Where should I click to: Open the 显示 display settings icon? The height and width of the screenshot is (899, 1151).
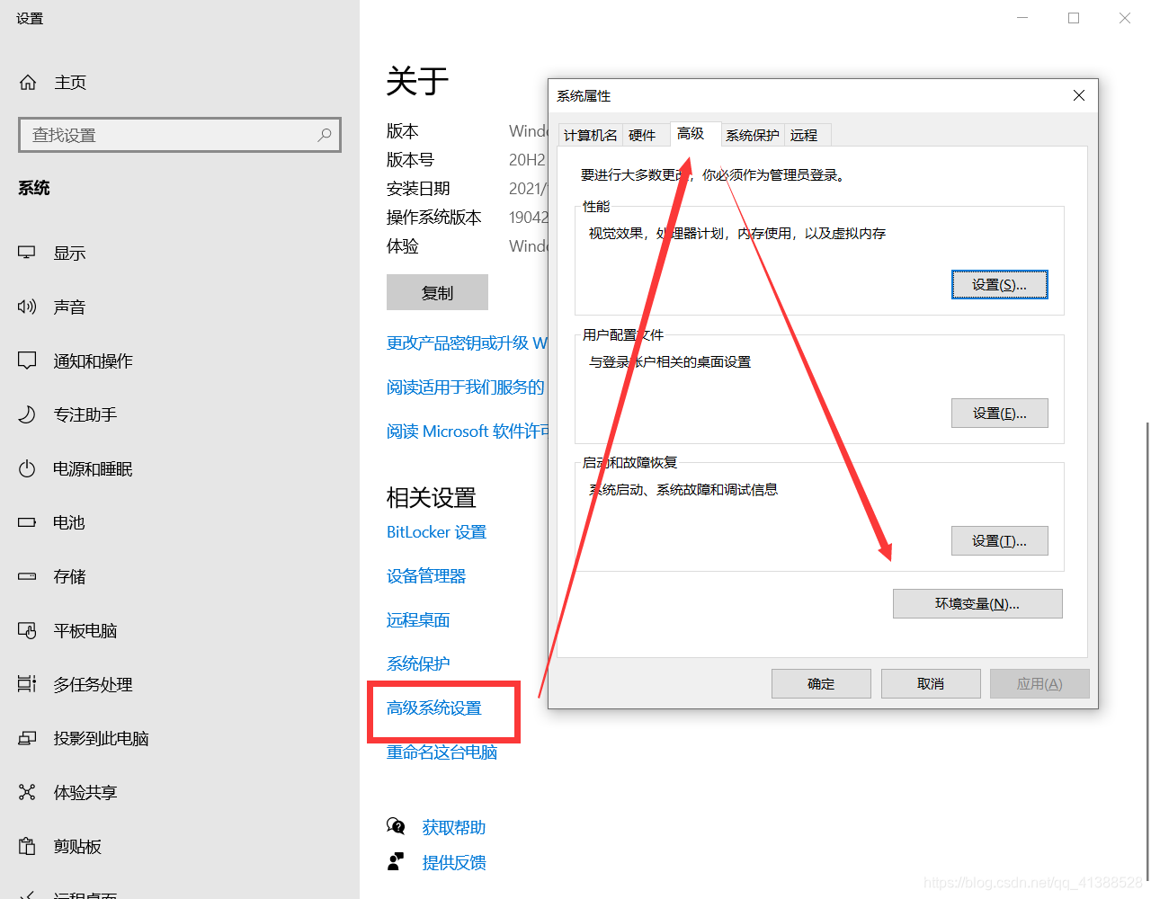tap(27, 254)
